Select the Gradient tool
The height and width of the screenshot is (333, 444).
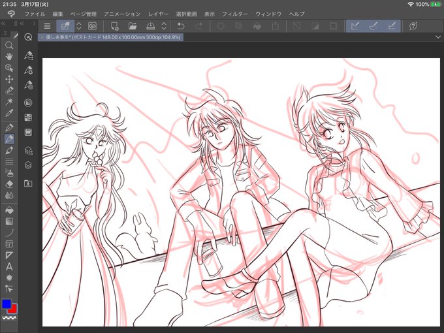click(9, 221)
